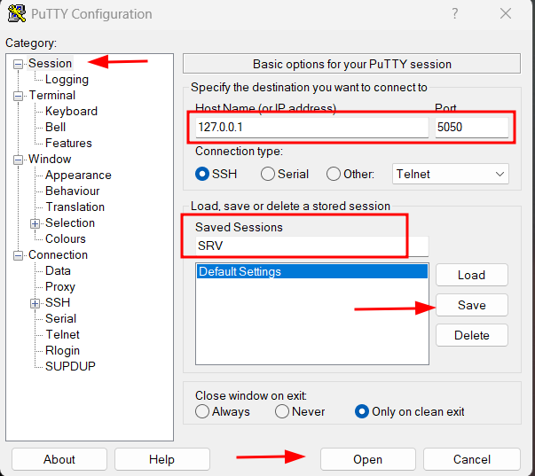
Task: Open Terminal category
Action: point(51,95)
